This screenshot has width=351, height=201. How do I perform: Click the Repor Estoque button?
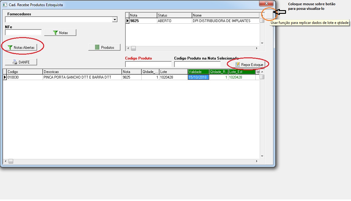coord(249,65)
